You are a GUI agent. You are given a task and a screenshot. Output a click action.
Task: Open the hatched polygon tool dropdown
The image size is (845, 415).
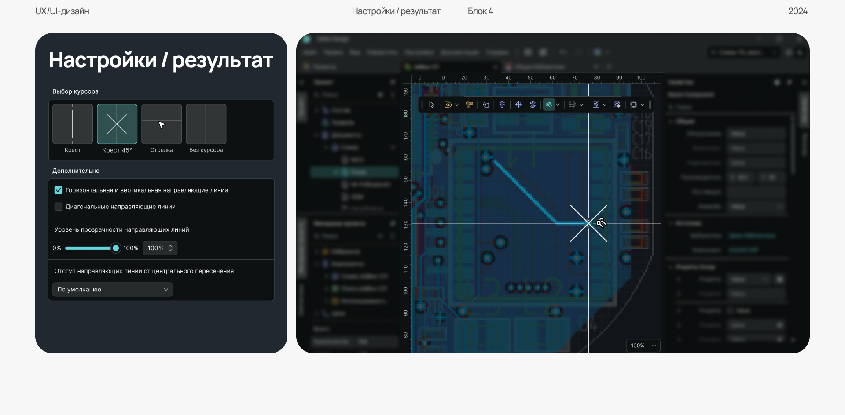coord(605,105)
